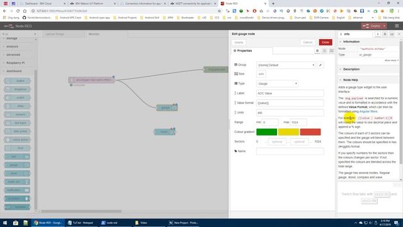Select the template node in the palette
This screenshot has width=403, height=227.
click(x=17, y=207)
